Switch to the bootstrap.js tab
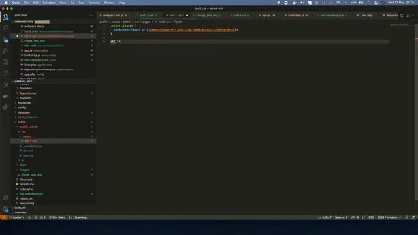 click(x=296, y=16)
